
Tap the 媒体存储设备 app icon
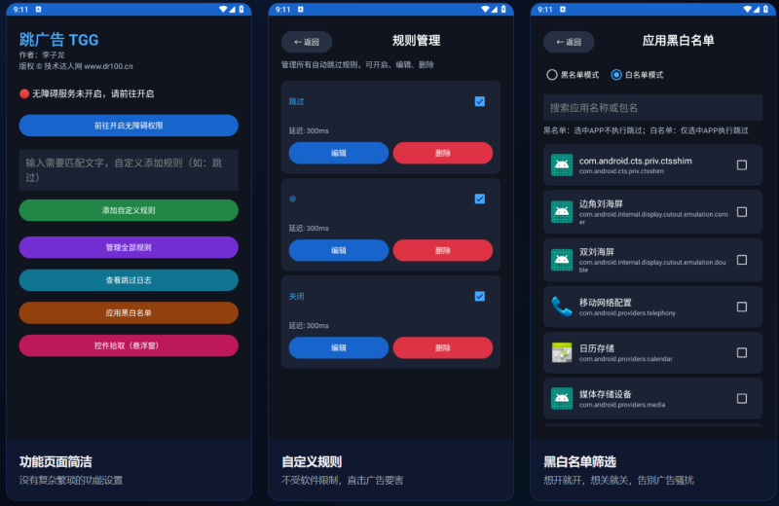[562, 398]
